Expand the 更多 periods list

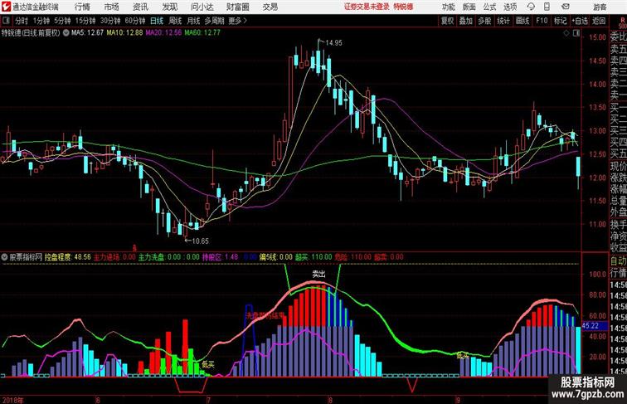(x=237, y=21)
